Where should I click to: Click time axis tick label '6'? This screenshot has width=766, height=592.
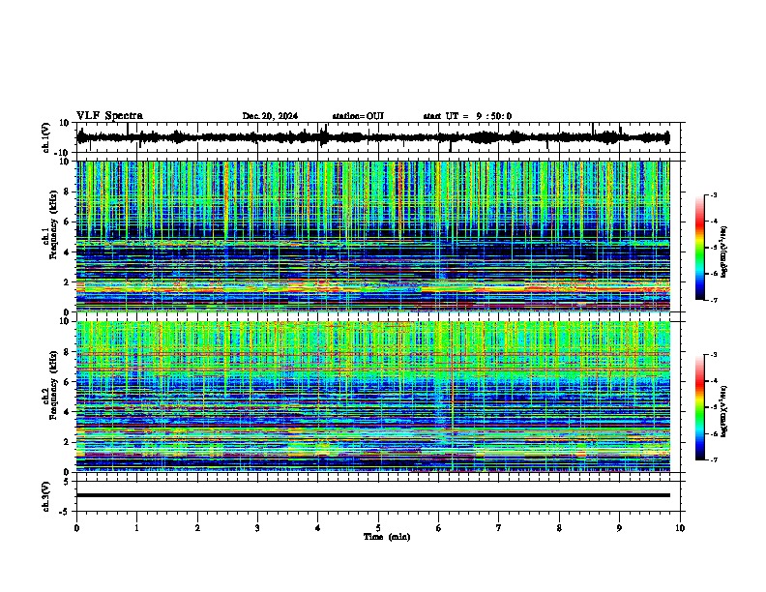coord(439,528)
